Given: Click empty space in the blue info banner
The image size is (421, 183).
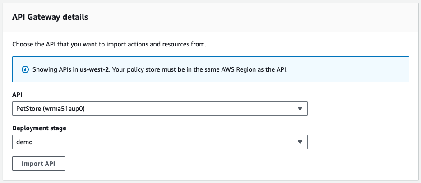Looking at the screenshot, I should point(352,70).
